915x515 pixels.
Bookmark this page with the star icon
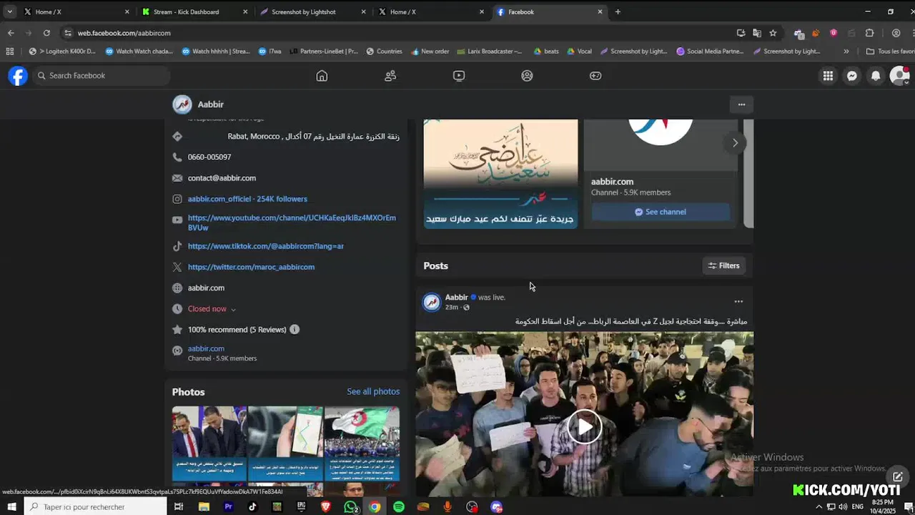[773, 33]
